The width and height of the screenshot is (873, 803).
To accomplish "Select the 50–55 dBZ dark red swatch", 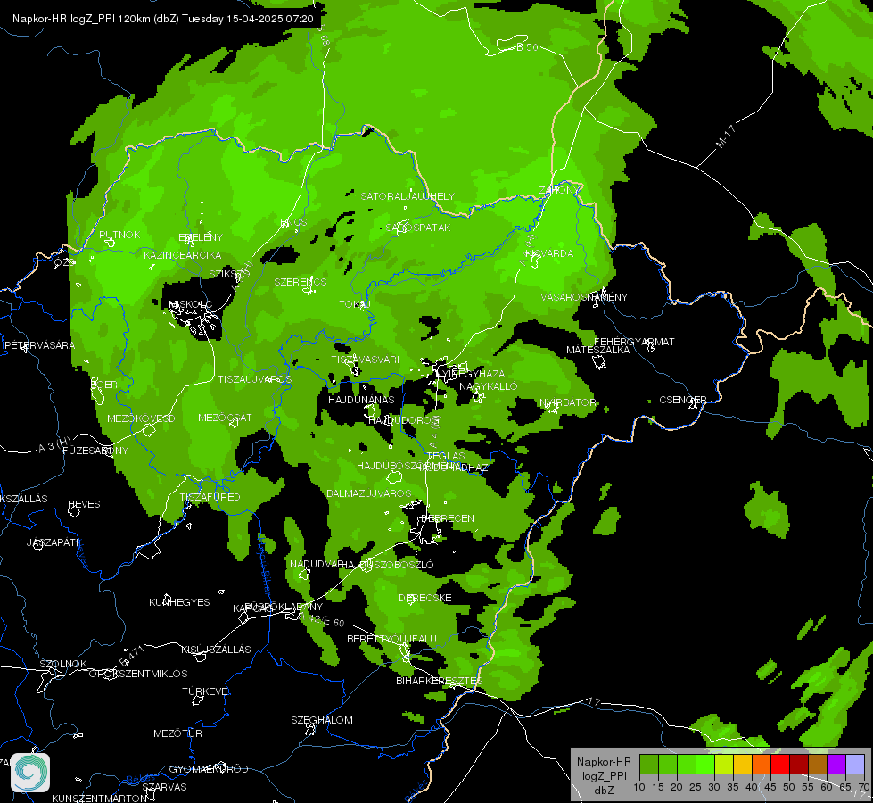I will 799,765.
